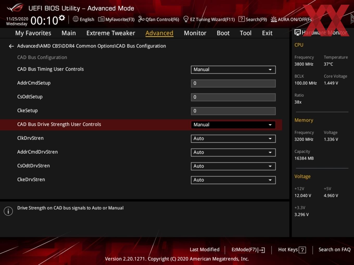Expand the CsOdtDrvStren dropdown
This screenshot has height=265, width=354.
click(x=233, y=166)
